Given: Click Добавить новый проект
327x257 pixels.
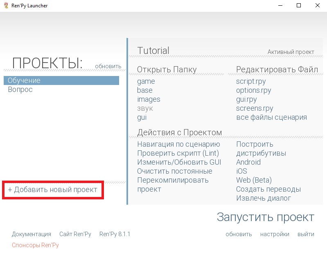Looking at the screenshot, I should (53, 190).
